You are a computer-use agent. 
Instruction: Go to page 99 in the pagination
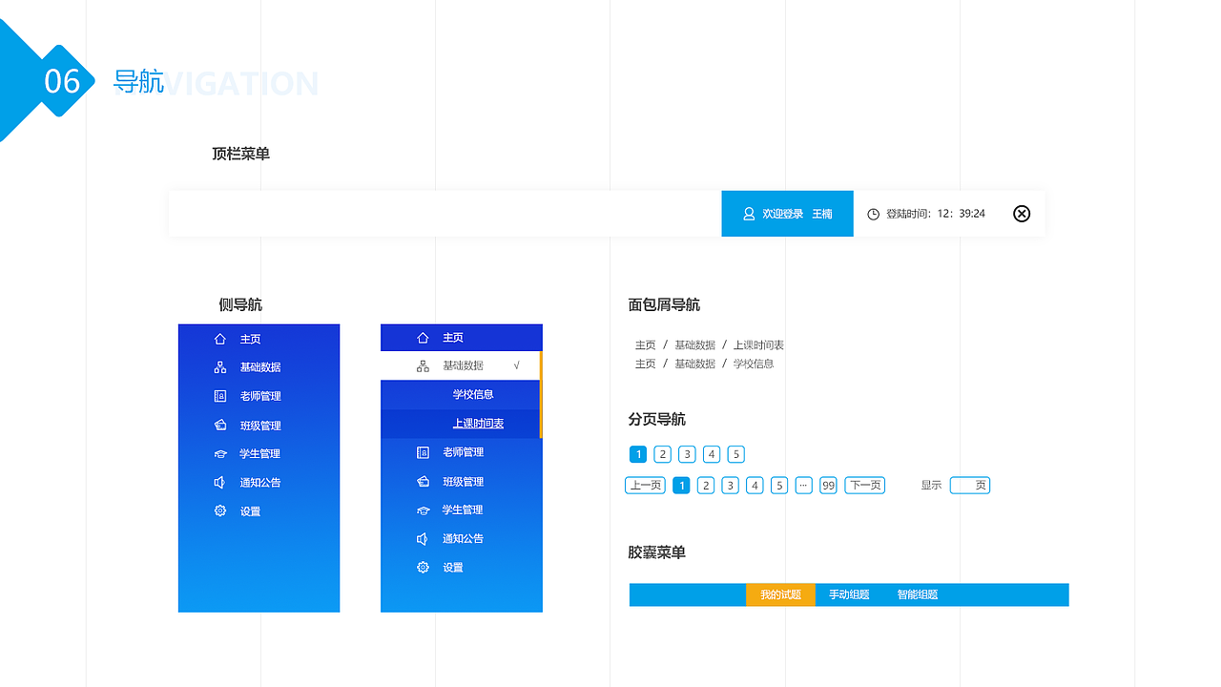click(828, 486)
